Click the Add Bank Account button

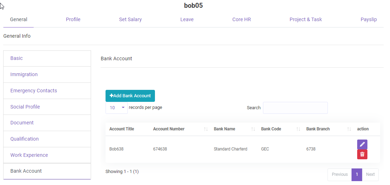pos(130,96)
